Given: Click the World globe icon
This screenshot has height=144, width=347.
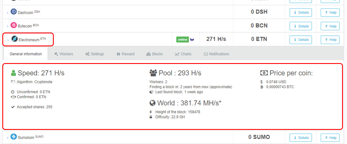Looking at the screenshot, I should [153, 103].
